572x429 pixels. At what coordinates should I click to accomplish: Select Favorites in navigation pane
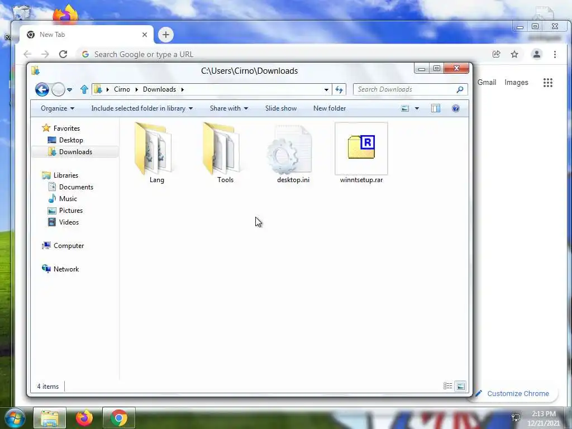pos(66,128)
